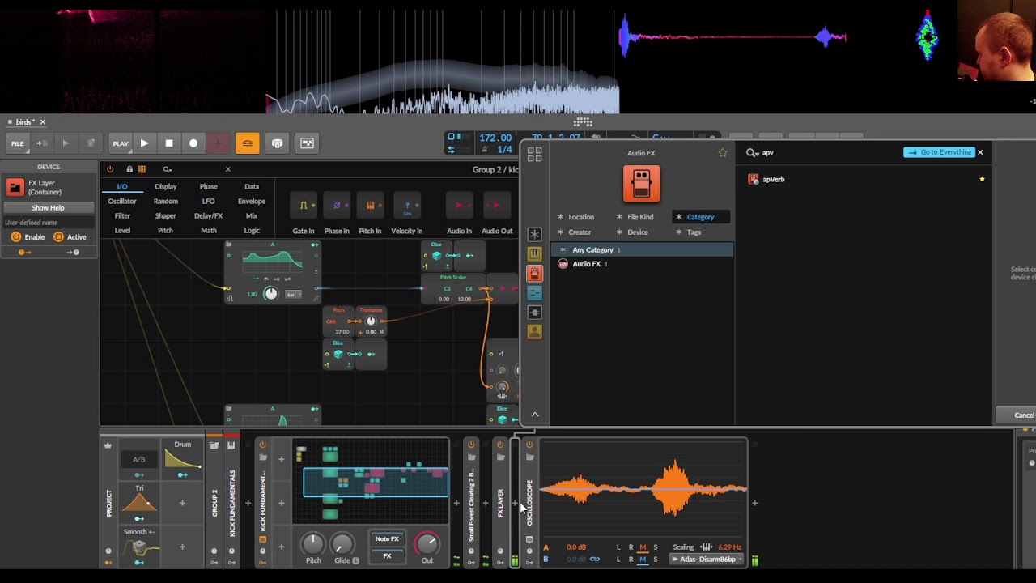Click the Glide knob on Kick Fundamentals device
Image resolution: width=1036 pixels, height=583 pixels.
(342, 543)
